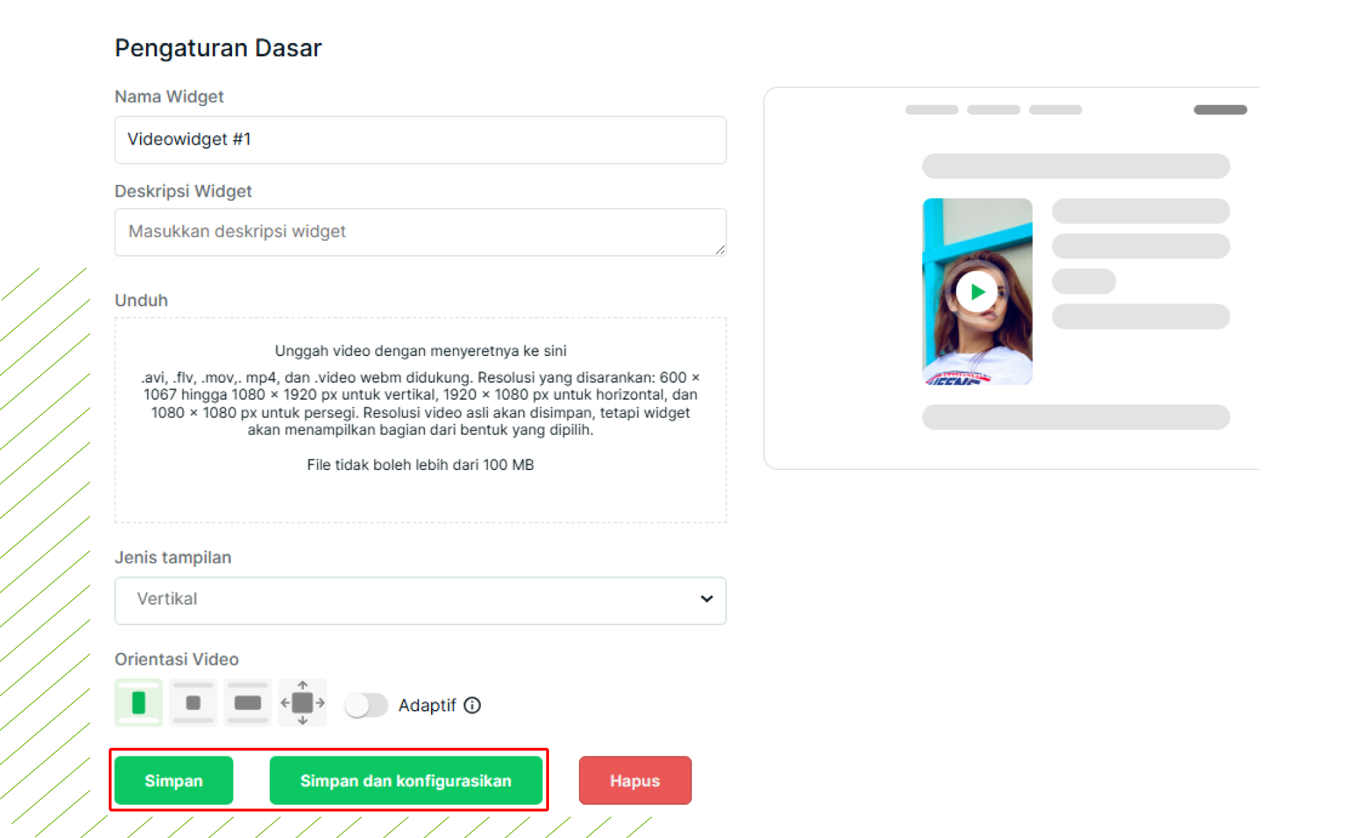Toggle the Adaptif switch on

point(366,705)
